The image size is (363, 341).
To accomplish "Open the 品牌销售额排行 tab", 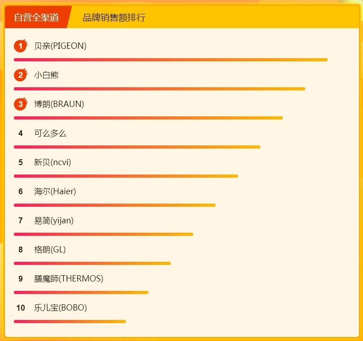I will tap(114, 17).
